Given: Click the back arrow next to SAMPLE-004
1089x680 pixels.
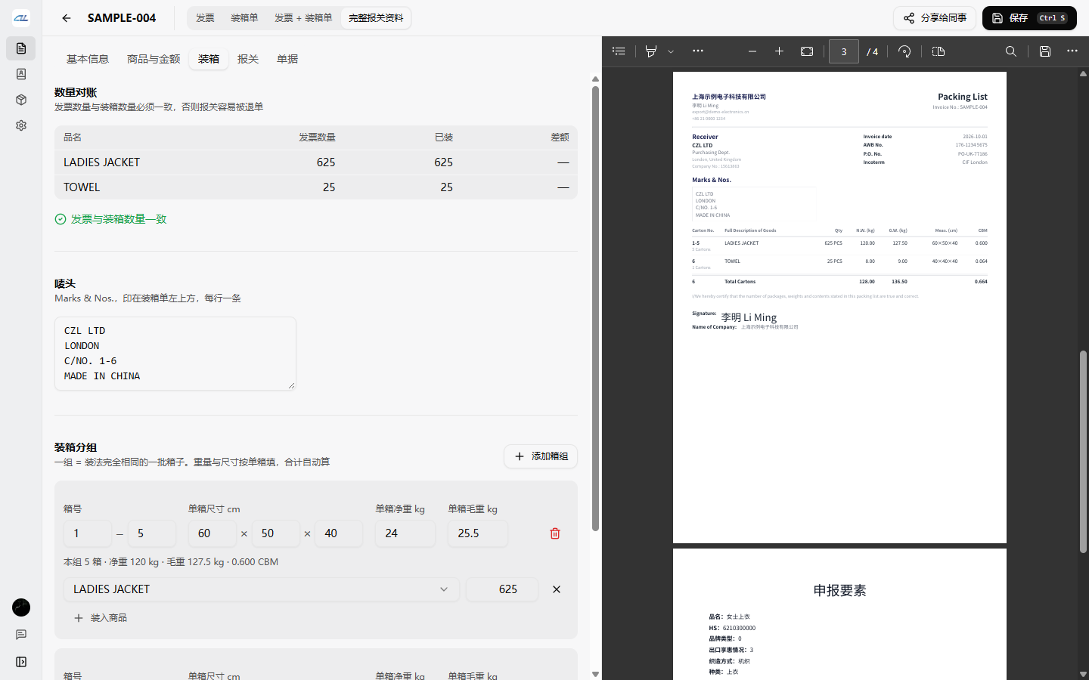Looking at the screenshot, I should coord(67,18).
